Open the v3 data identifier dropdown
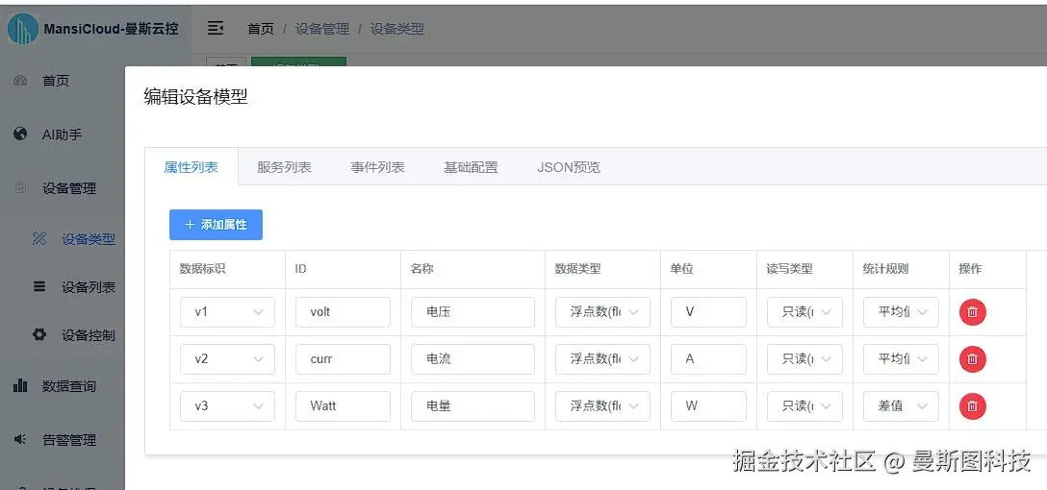This screenshot has height=490, width=1047. pyautogui.click(x=227, y=406)
